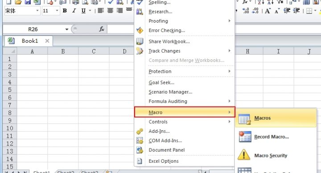Open Share Workbook dialog
This screenshot has width=321, height=173.
pos(184,41)
